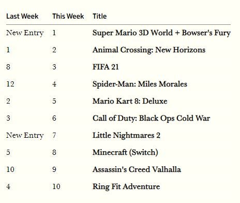Select Call of Duty: Black Ops Cold War
The width and height of the screenshot is (240, 203).
(x=151, y=118)
